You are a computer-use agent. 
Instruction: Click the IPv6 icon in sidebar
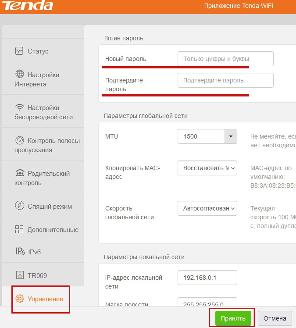(19, 252)
